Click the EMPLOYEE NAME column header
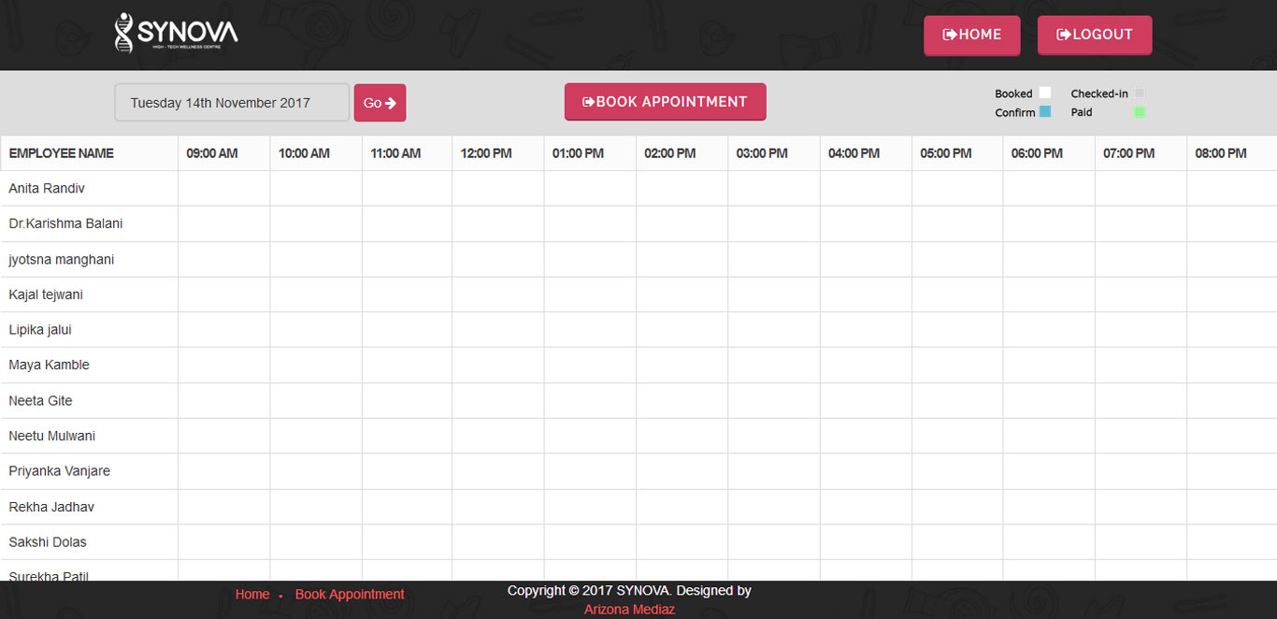This screenshot has width=1277, height=619. [x=62, y=153]
